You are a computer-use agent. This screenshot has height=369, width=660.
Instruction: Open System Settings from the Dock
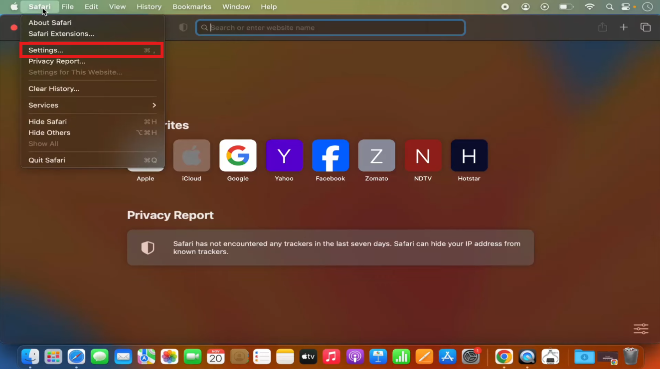(x=471, y=357)
